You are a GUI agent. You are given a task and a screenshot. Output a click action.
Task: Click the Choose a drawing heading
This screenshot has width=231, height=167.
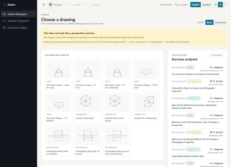click(58, 20)
